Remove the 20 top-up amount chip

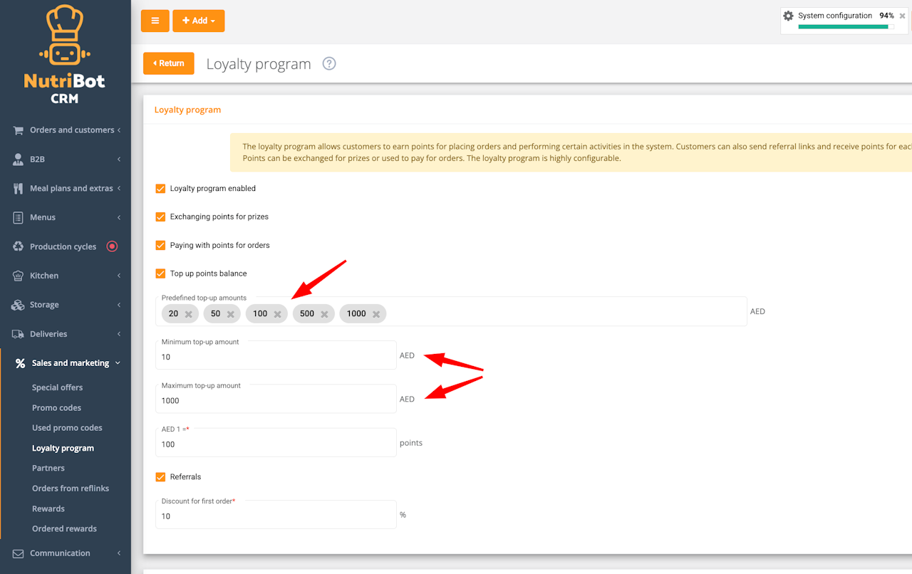[x=188, y=314]
